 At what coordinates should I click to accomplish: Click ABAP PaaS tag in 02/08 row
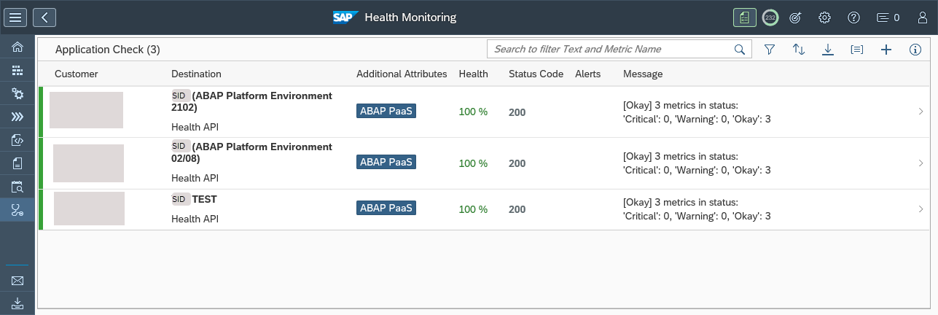386,162
